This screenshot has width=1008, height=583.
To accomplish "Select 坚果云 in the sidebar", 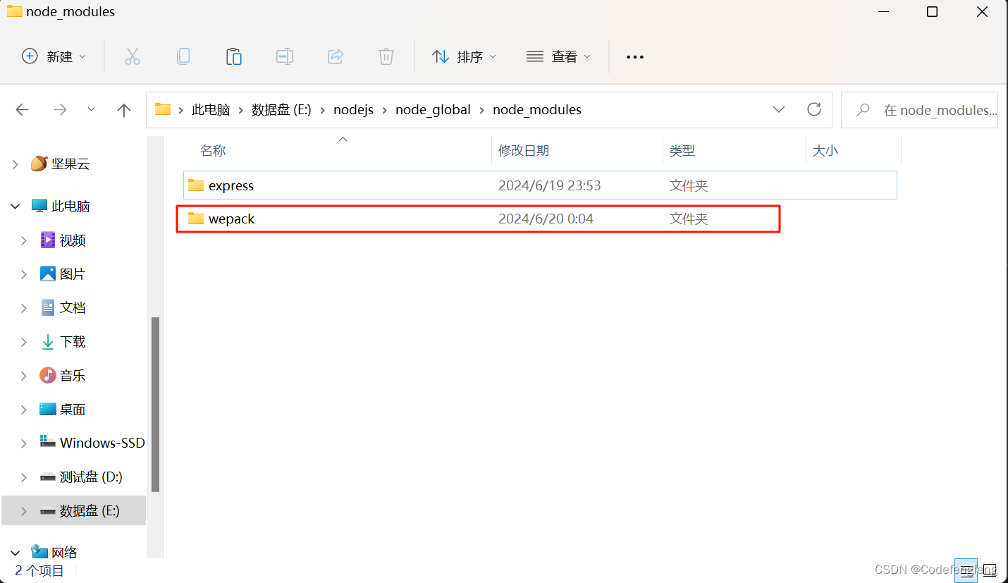I will [70, 164].
